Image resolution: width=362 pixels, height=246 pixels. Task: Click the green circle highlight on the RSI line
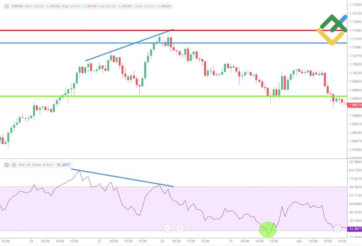coord(268,229)
